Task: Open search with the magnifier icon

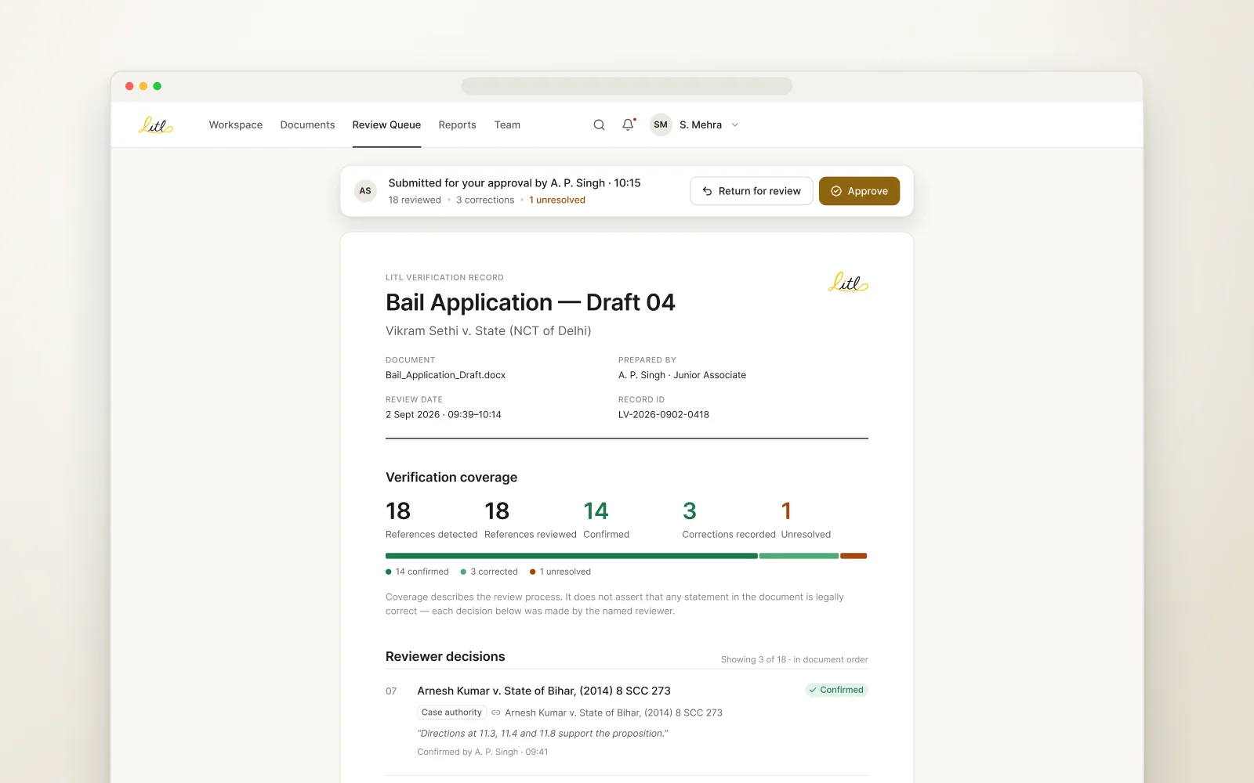Action: coord(599,125)
